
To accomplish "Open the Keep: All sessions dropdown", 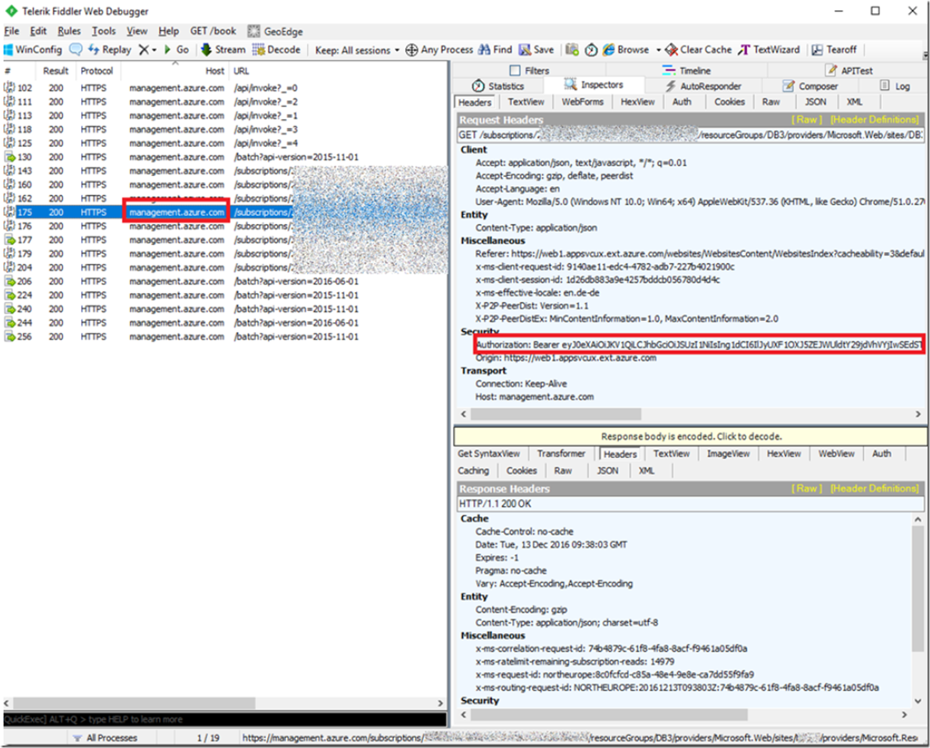I will pos(357,50).
